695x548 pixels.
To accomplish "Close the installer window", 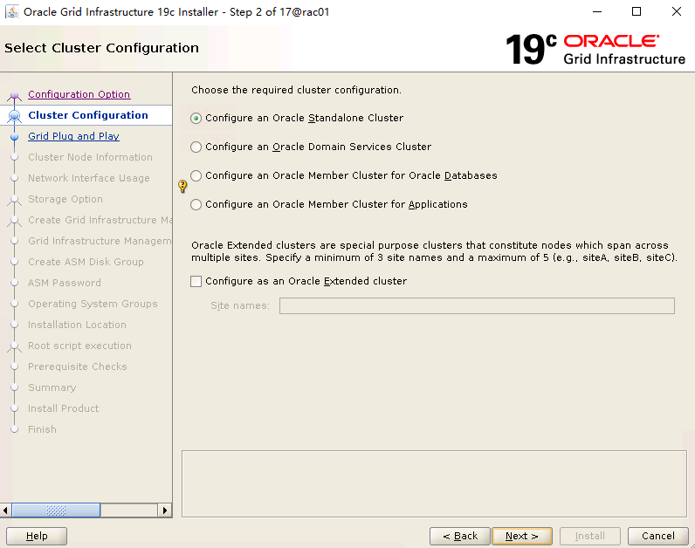I will click(x=677, y=11).
